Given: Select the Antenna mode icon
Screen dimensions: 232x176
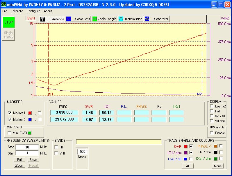Looking at the screenshot, I should click(43, 19).
